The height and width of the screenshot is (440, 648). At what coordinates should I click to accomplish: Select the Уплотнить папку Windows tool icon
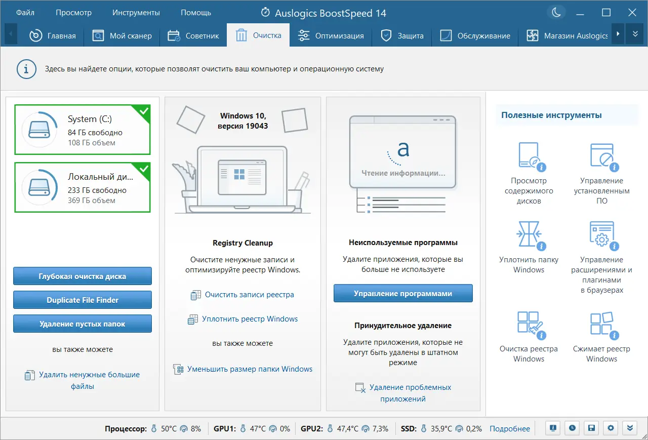[529, 234]
